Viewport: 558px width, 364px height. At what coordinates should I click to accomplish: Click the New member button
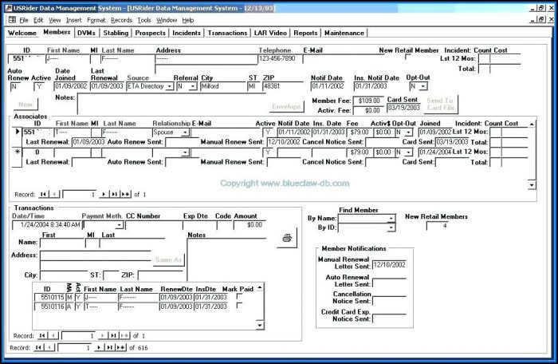26,105
